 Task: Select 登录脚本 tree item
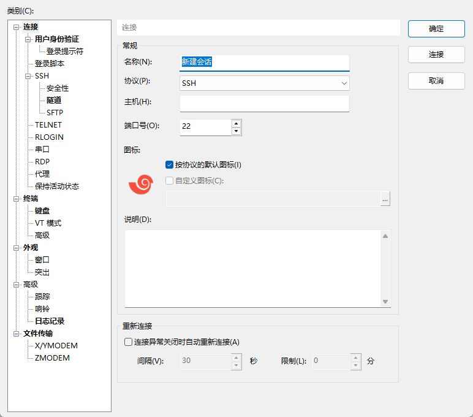[x=50, y=64]
